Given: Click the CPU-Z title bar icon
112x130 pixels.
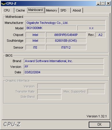Looking at the screenshot, I should (x=3, y=3).
